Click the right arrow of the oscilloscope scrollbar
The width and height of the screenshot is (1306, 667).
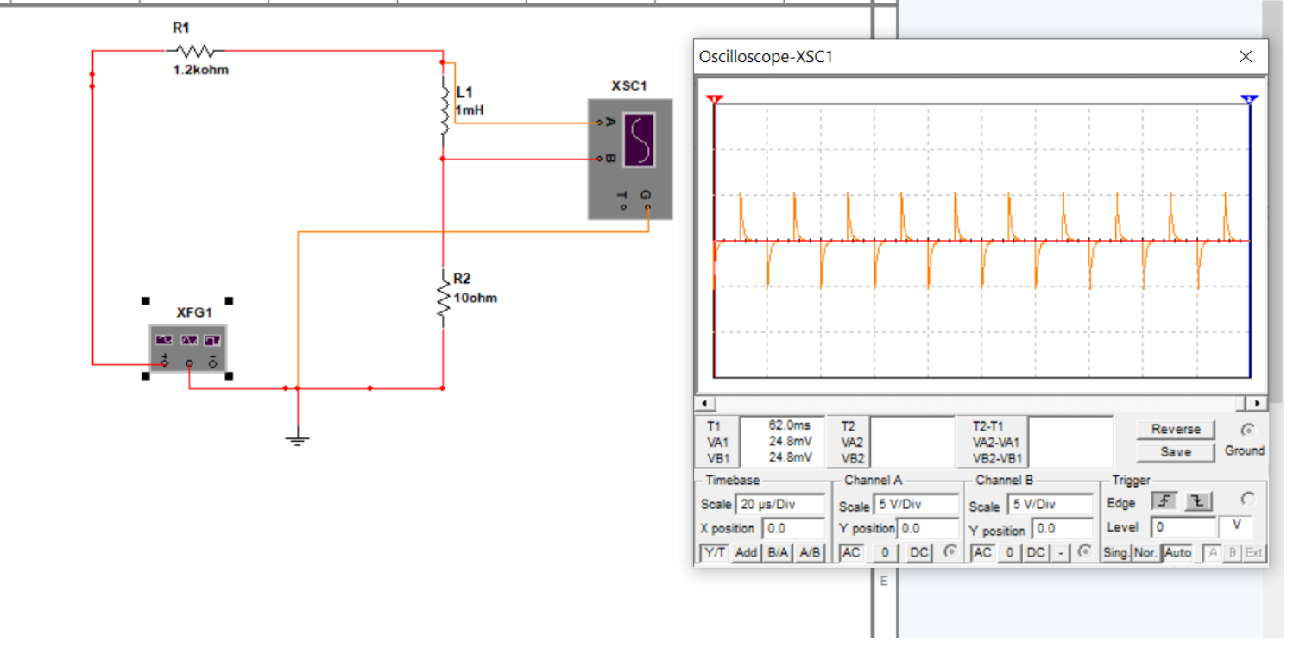tap(1257, 404)
